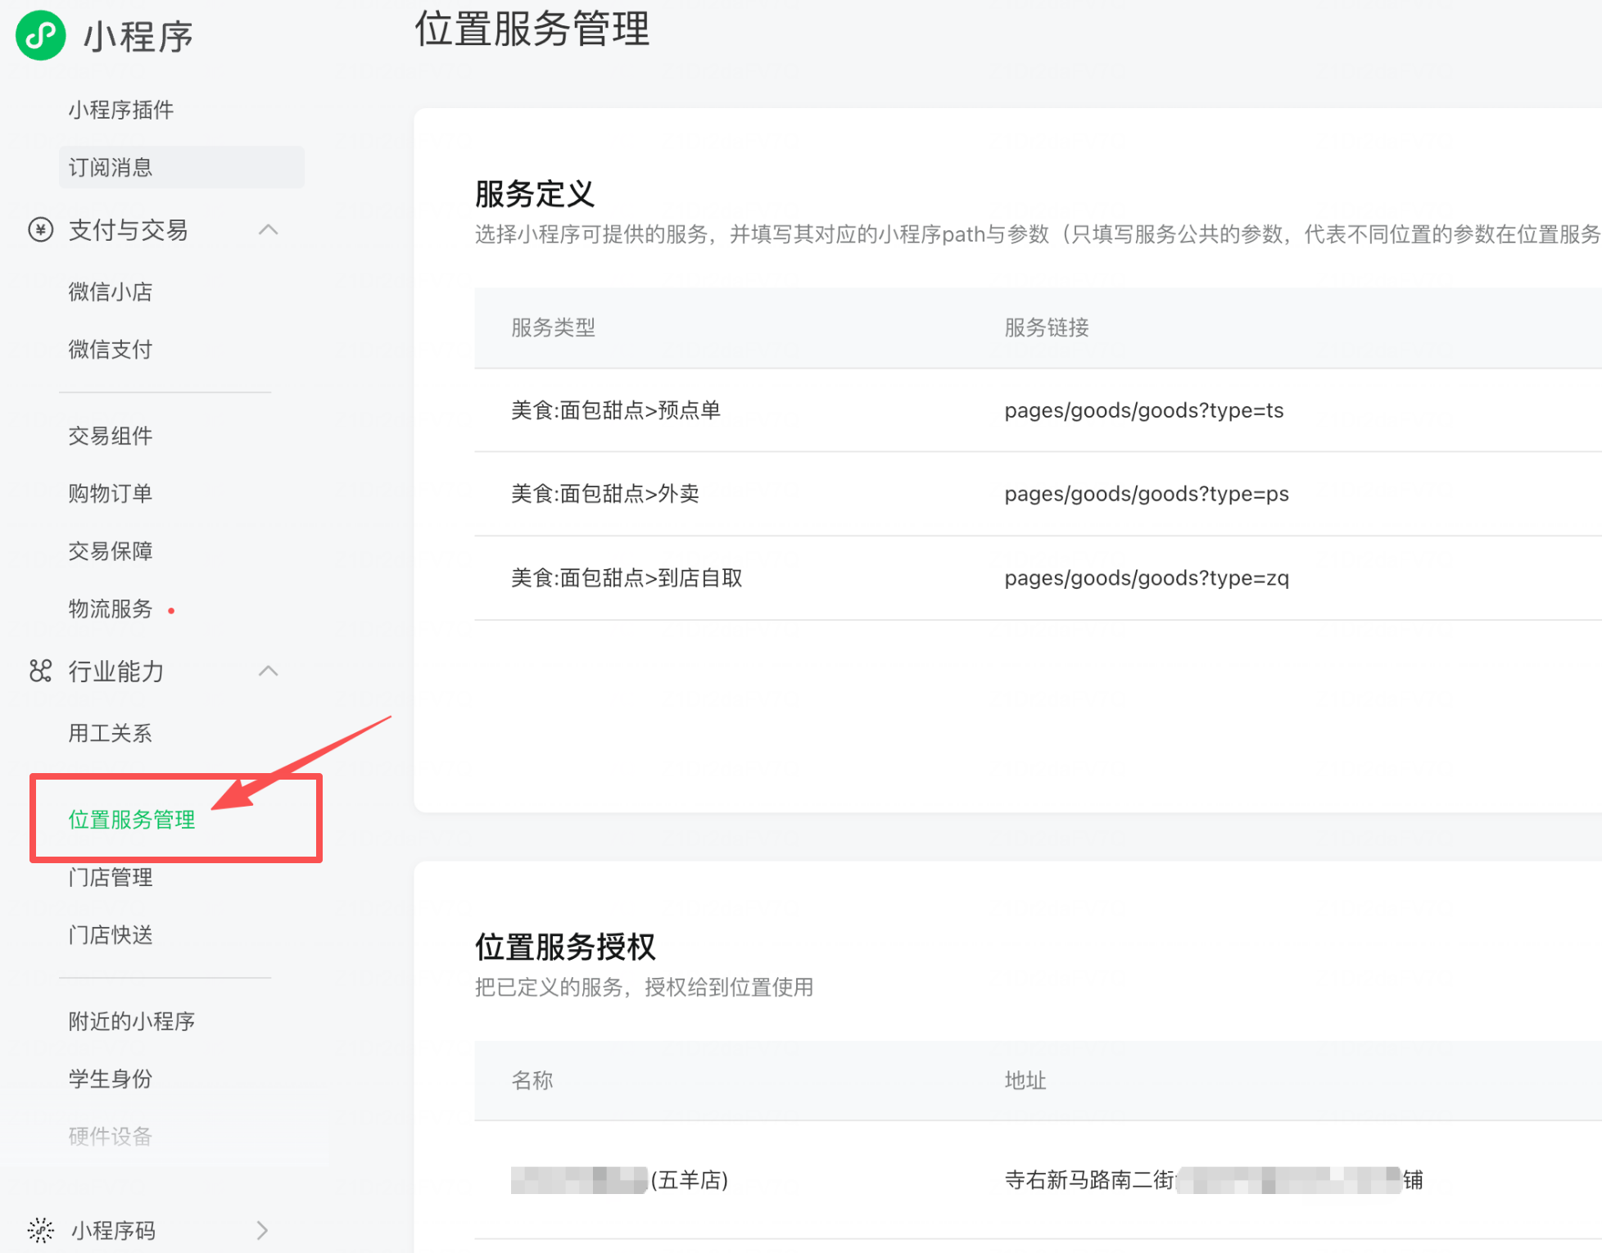Screen dimensions: 1602x1253
Task: Click the pages/goods/goods?type=ps service link
Action: click(1146, 494)
